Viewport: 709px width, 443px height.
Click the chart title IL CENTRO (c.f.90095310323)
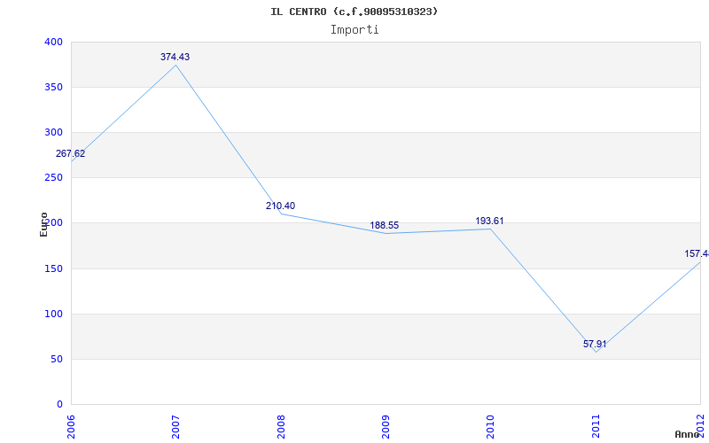[354, 12]
